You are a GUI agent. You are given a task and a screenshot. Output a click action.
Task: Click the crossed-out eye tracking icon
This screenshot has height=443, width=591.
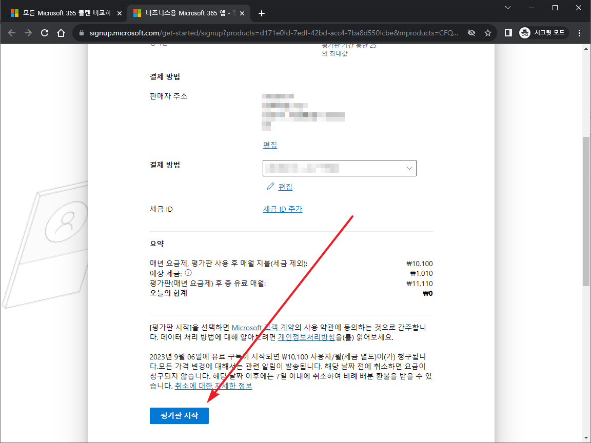471,33
